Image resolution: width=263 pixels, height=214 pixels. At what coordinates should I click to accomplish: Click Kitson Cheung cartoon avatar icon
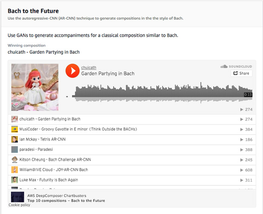pyautogui.click(x=14, y=159)
